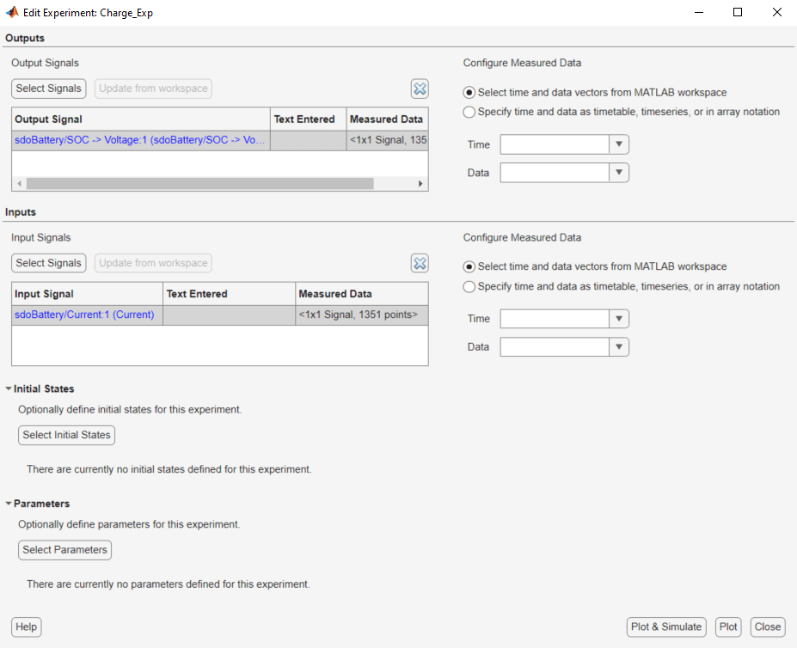Open the Time dropdown for output data
797x648 pixels.
click(x=618, y=144)
